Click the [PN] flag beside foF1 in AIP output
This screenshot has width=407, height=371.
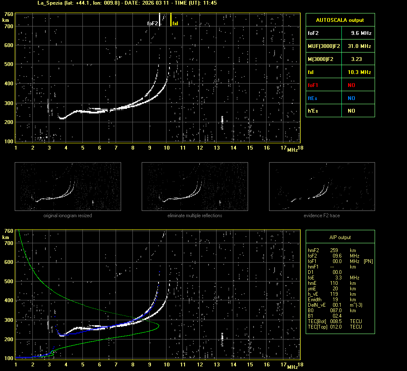(x=368, y=261)
